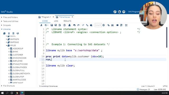The image size is (169, 95).
Task: Open find and replace binoculars icon
Action: coord(112,25)
